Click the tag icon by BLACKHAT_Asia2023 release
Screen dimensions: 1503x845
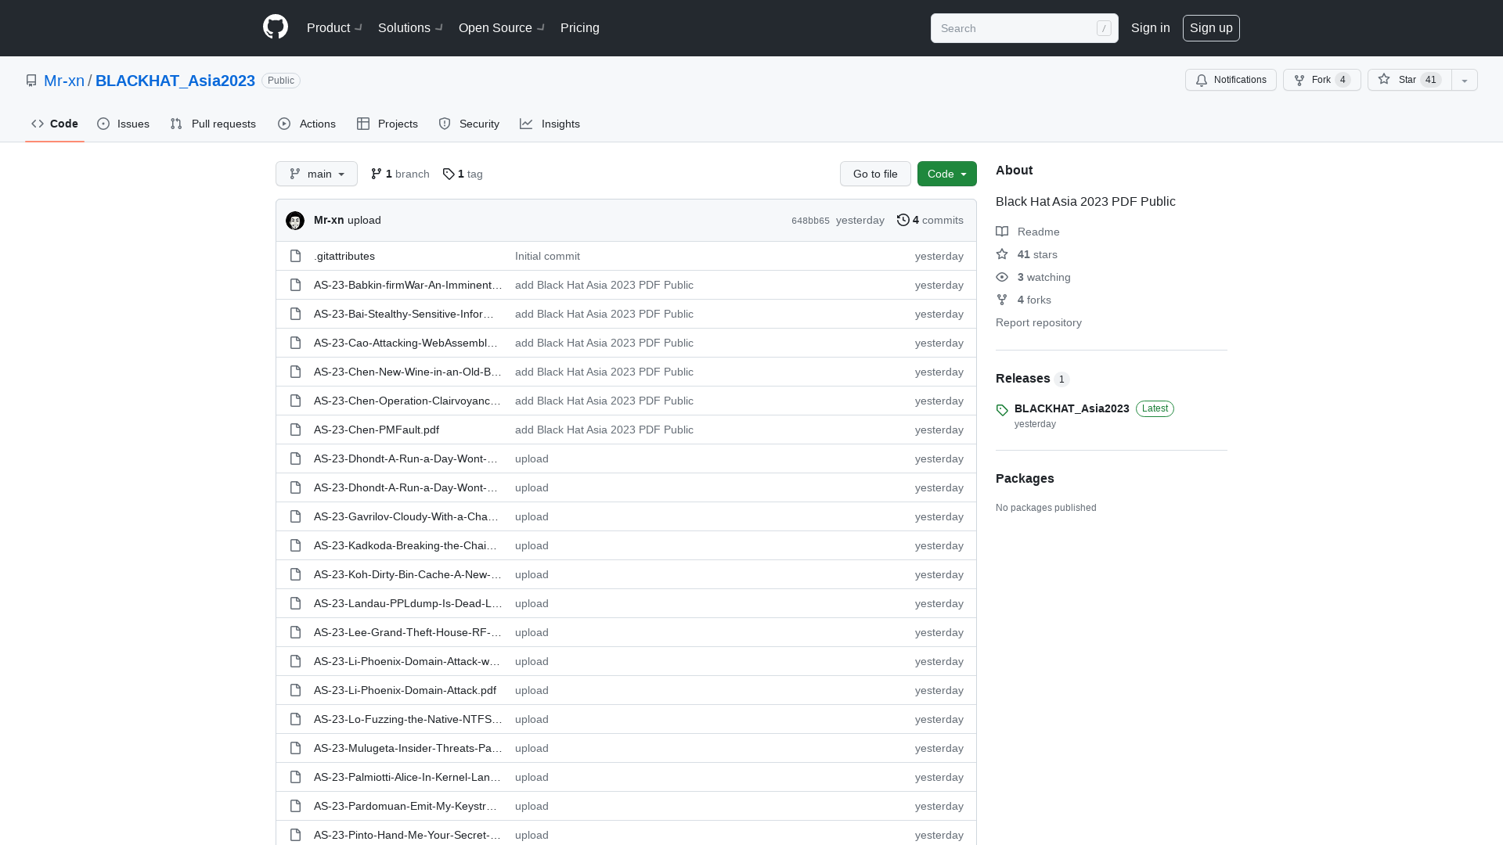pos(1002,410)
